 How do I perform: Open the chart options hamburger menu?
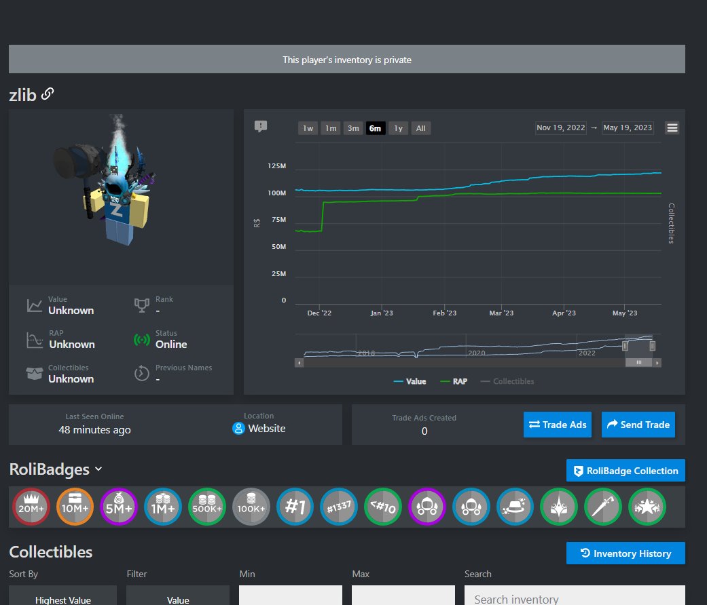pyautogui.click(x=672, y=128)
